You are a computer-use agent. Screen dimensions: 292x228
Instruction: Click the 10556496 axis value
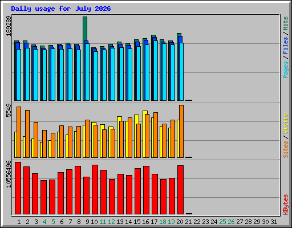[9, 174]
